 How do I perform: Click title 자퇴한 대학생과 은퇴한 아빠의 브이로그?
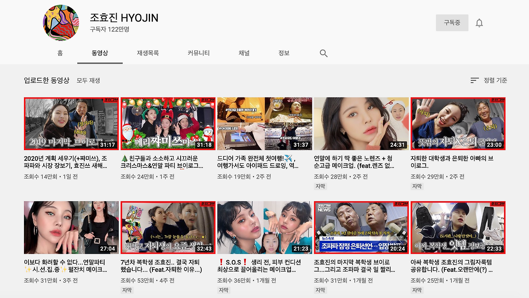(x=452, y=162)
